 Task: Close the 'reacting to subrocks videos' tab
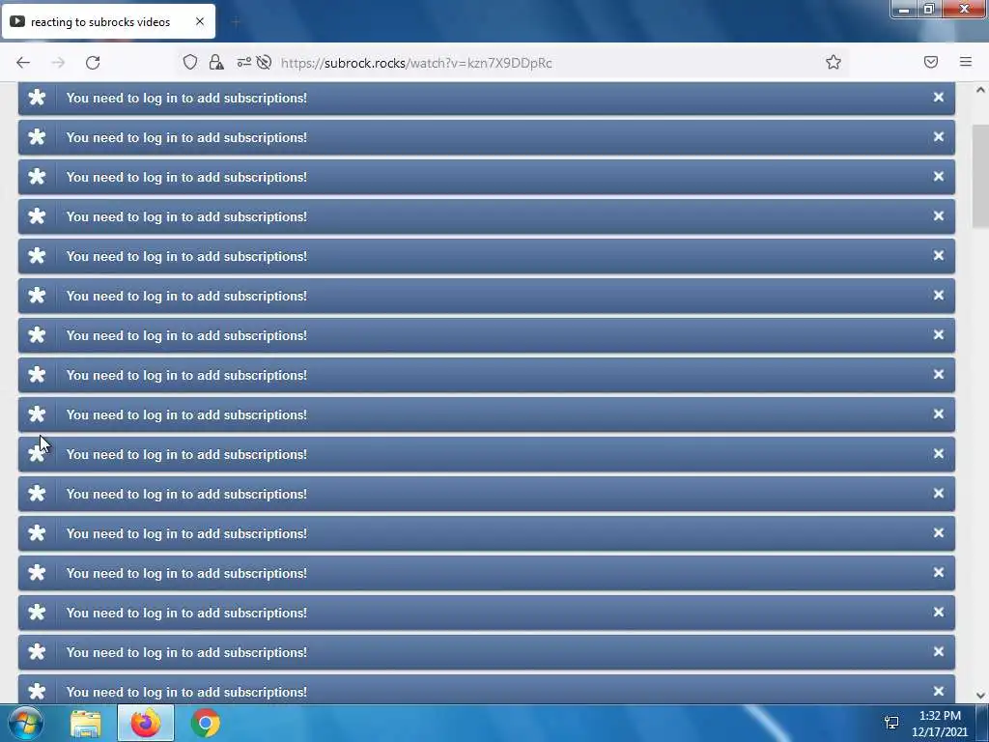pos(200,21)
